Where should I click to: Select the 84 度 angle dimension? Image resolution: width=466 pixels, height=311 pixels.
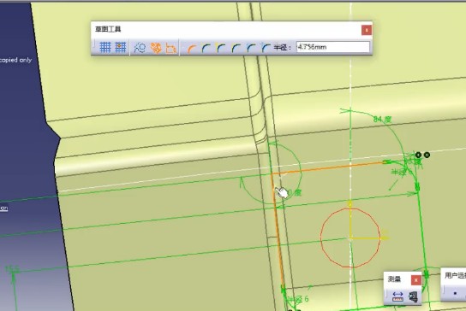click(x=383, y=119)
